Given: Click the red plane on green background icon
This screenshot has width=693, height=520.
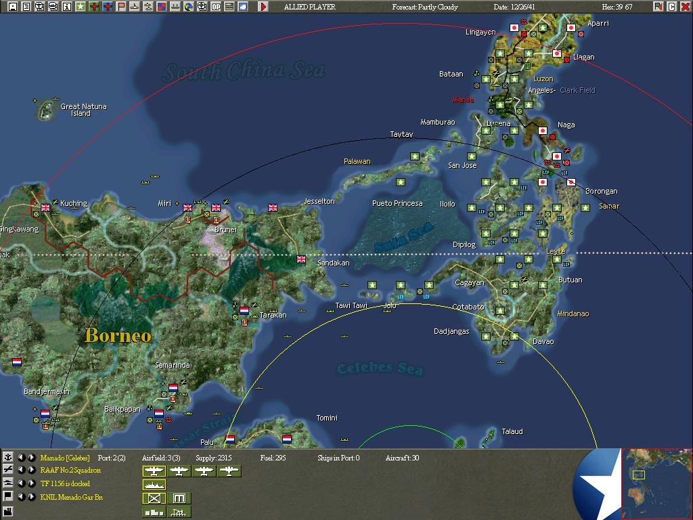Looking at the screenshot, I should click(93, 7).
